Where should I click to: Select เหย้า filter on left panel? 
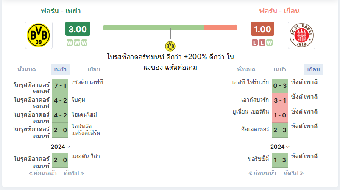(60, 70)
